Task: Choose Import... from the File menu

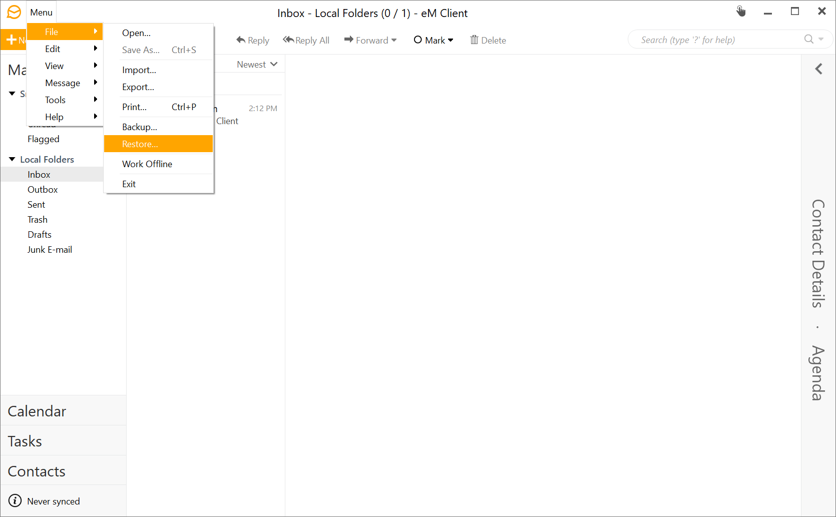Action: pos(158,70)
